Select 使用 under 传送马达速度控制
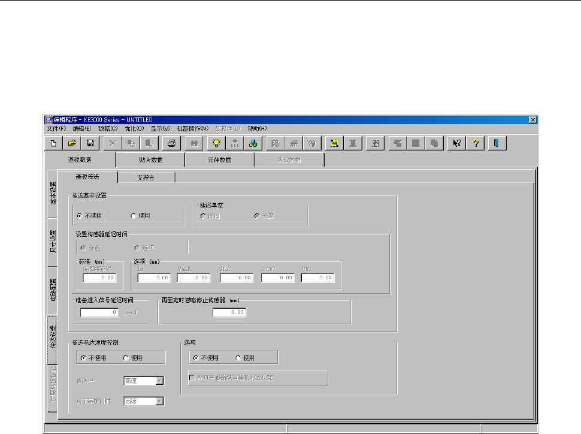The width and height of the screenshot is (581, 434). tap(132, 358)
